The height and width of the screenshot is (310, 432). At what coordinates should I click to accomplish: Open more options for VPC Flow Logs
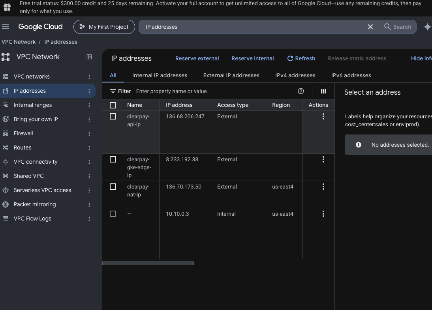tap(89, 218)
